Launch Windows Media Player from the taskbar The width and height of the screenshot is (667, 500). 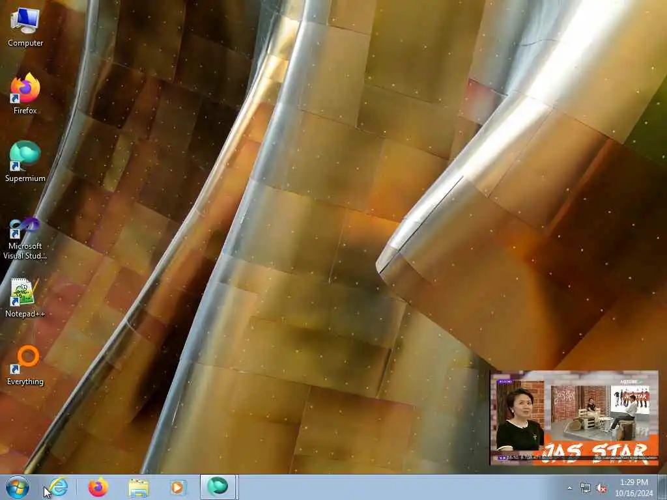coord(177,487)
